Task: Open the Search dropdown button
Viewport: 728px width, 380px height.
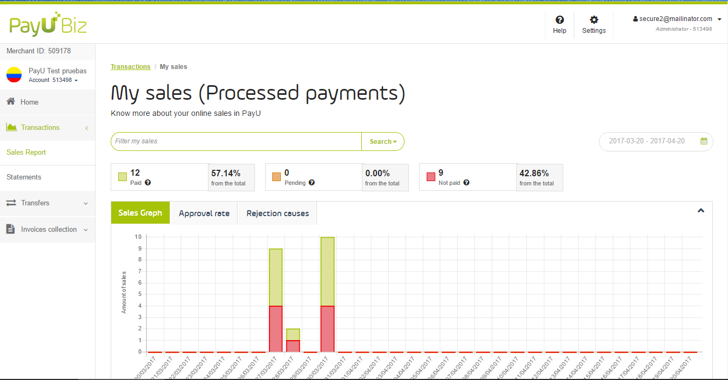Action: tap(383, 142)
